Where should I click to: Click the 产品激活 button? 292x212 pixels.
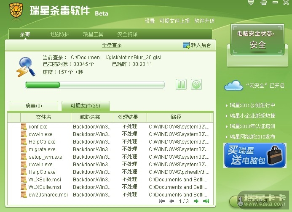pos(256,201)
